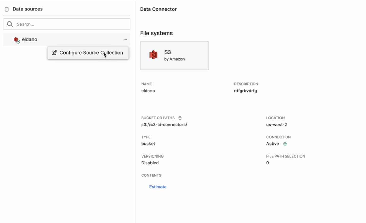The width and height of the screenshot is (366, 223).
Task: Click the eldano S3 source icon
Action: [16, 40]
